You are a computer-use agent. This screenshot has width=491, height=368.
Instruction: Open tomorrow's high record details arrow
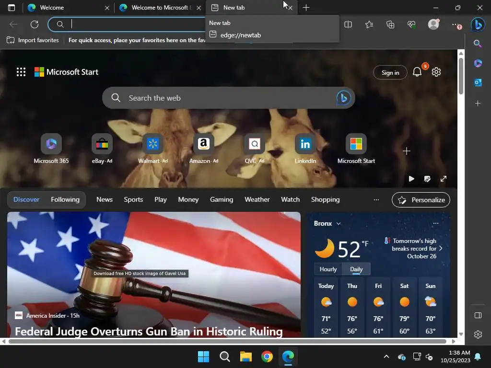(x=441, y=249)
